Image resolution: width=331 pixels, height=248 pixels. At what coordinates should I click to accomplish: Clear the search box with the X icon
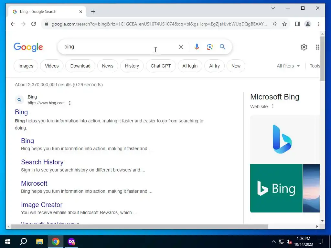point(181,47)
